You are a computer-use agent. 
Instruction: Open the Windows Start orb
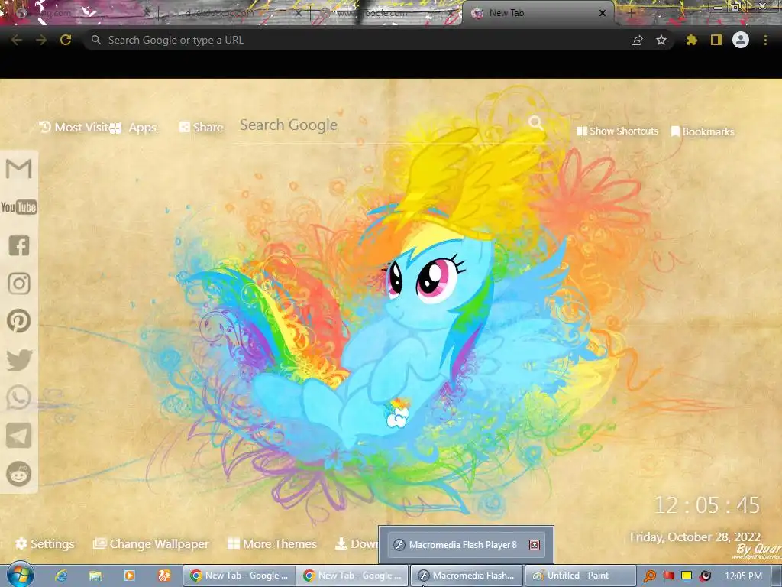pyautogui.click(x=21, y=575)
